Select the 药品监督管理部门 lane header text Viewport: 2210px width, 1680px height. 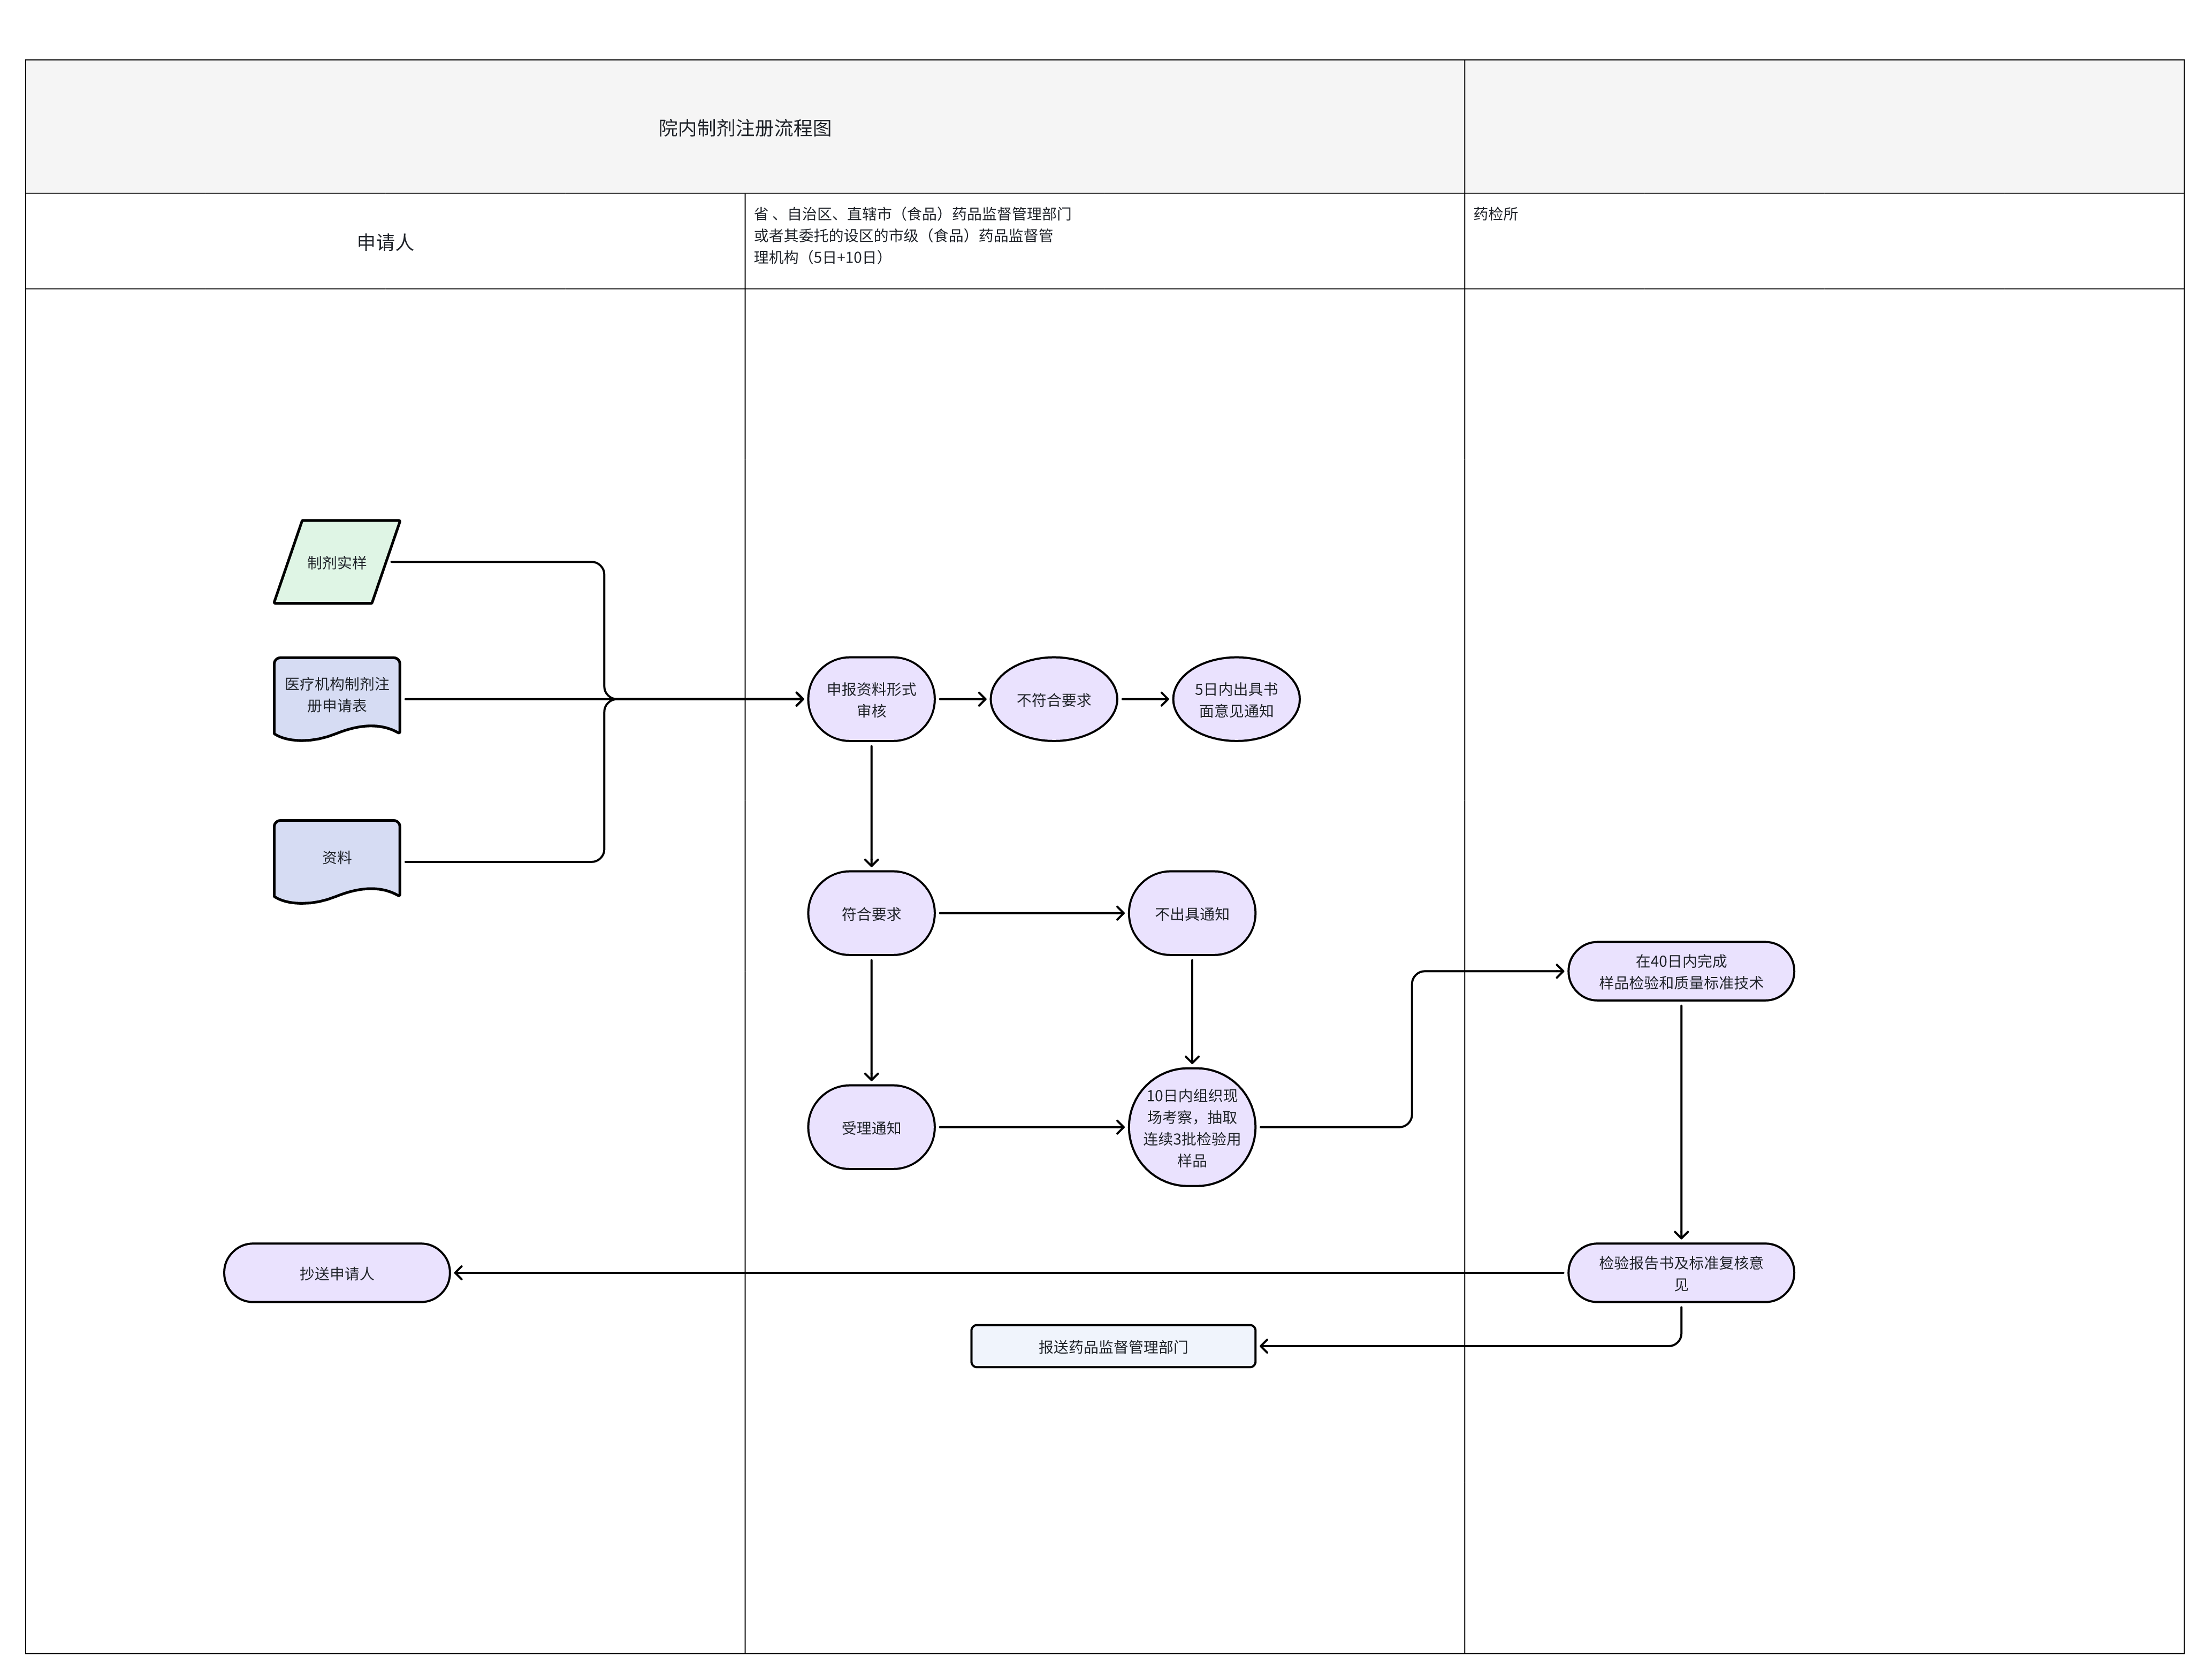[912, 235]
